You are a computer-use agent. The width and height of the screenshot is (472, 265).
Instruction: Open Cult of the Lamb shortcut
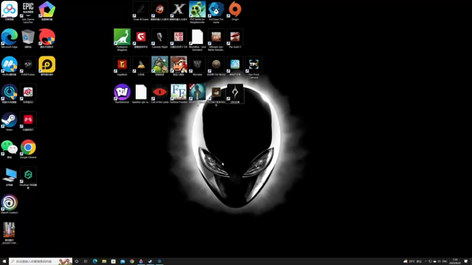click(159, 94)
